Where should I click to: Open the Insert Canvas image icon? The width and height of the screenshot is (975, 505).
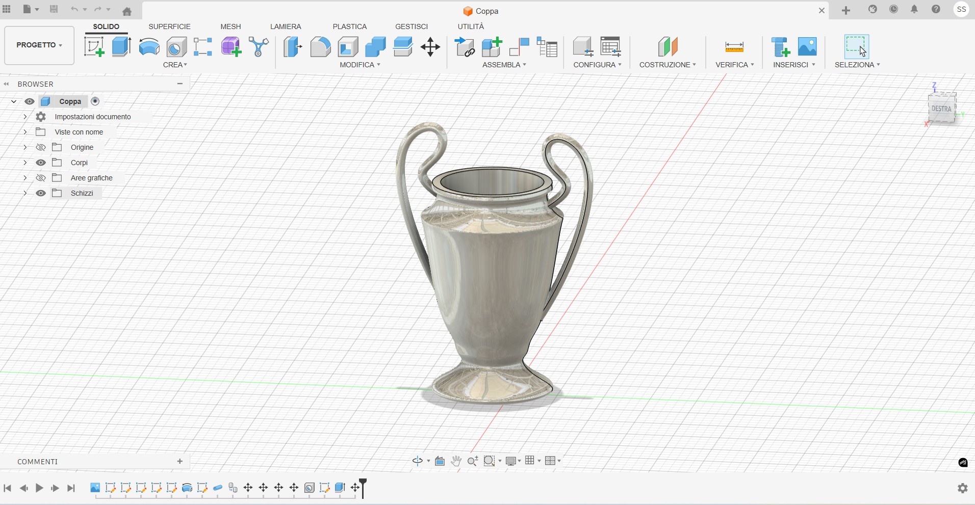807,47
